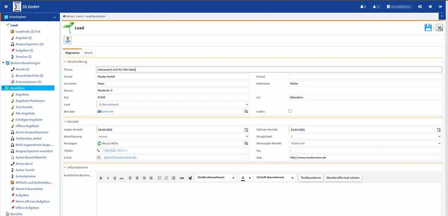Image resolution: width=448 pixels, height=216 pixels.
Task: Insert a hyperlink in the editor
Action: [x=182, y=178]
